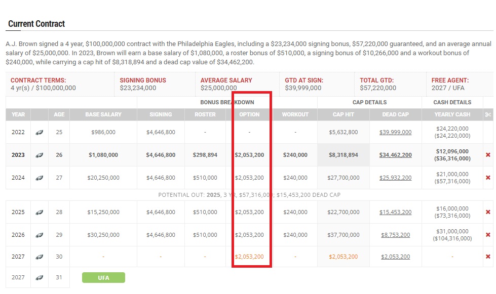Click the scissors icon in table header
This screenshot has width=496, height=294.
click(x=487, y=114)
